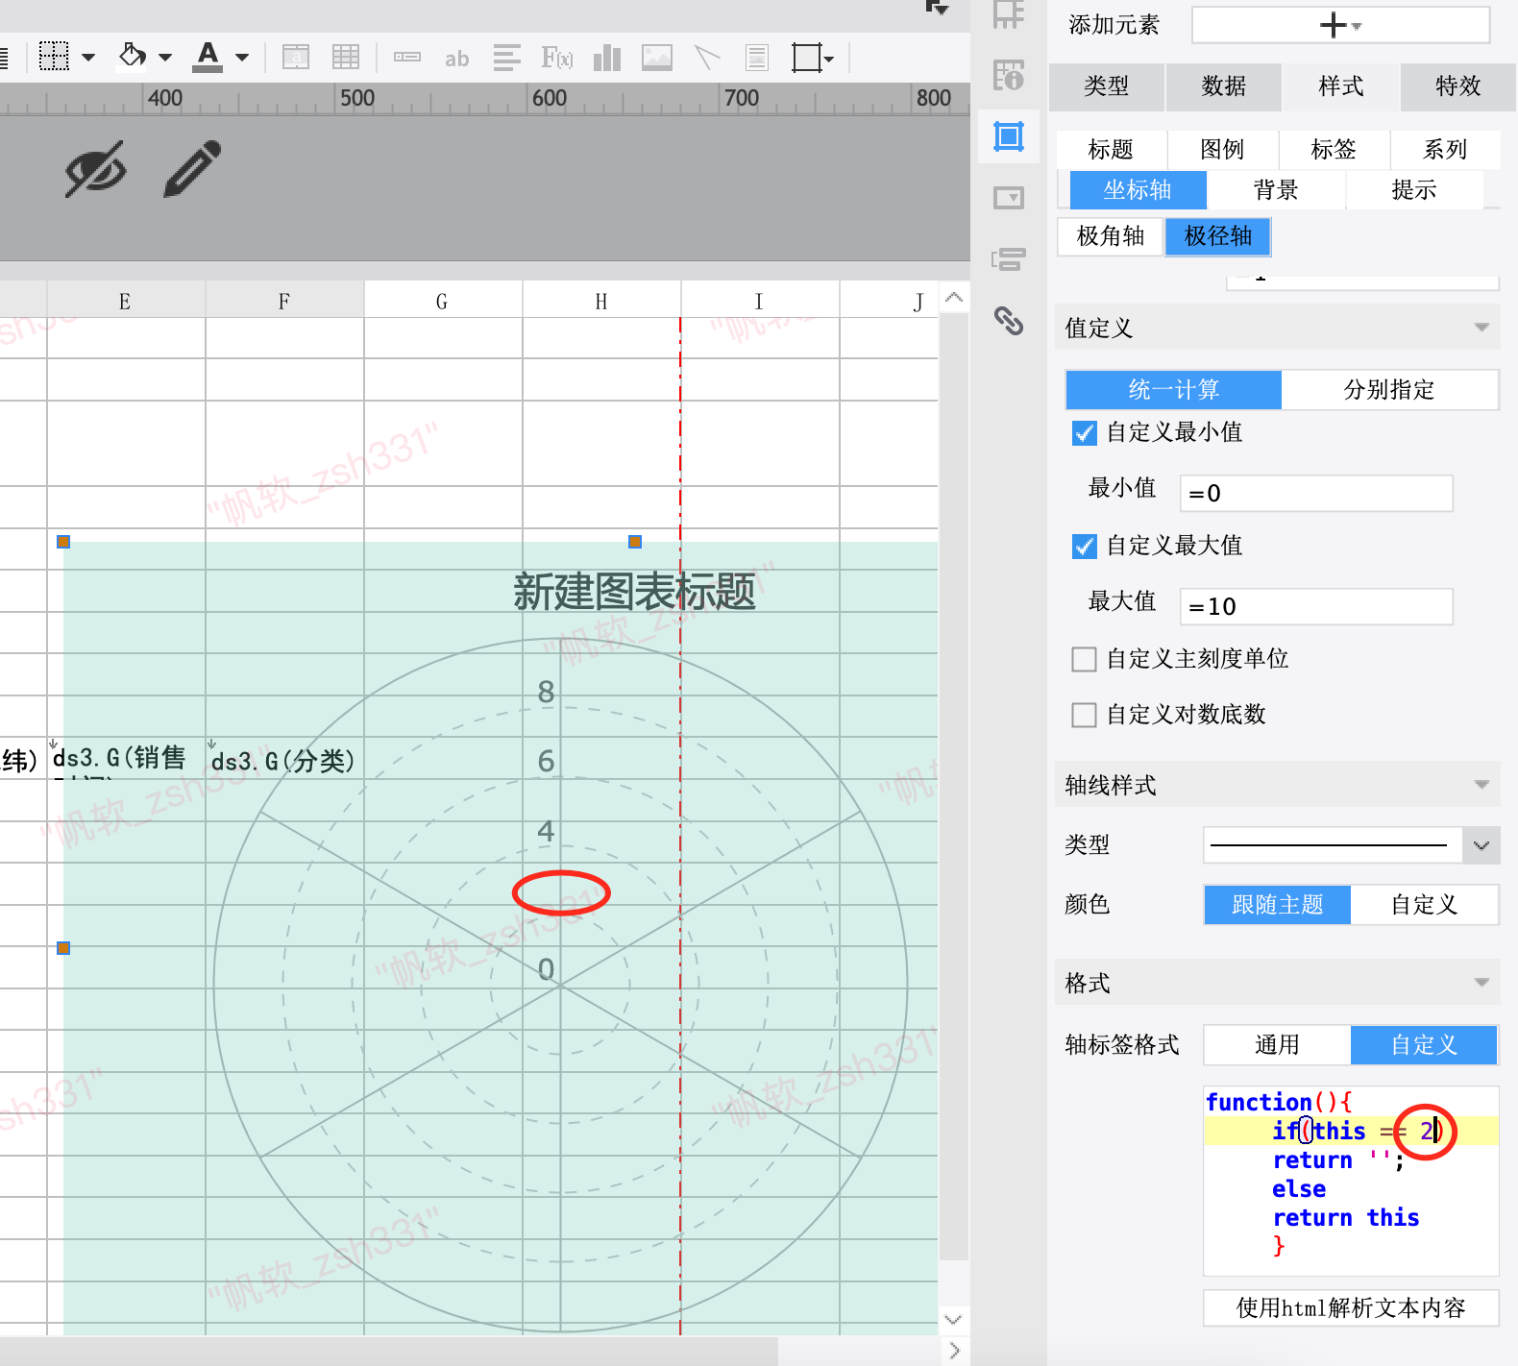Collapse the 格式 section
This screenshot has width=1518, height=1366.
1481,983
